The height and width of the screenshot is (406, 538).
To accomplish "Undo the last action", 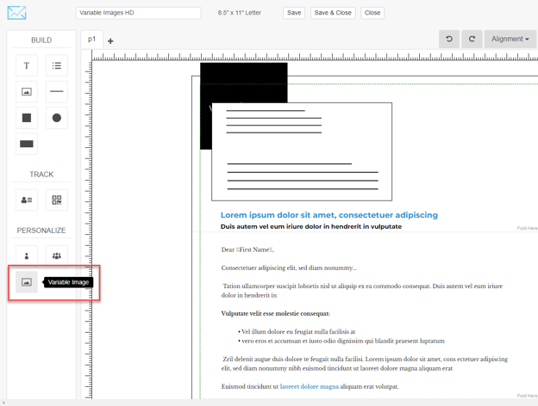I will (449, 39).
